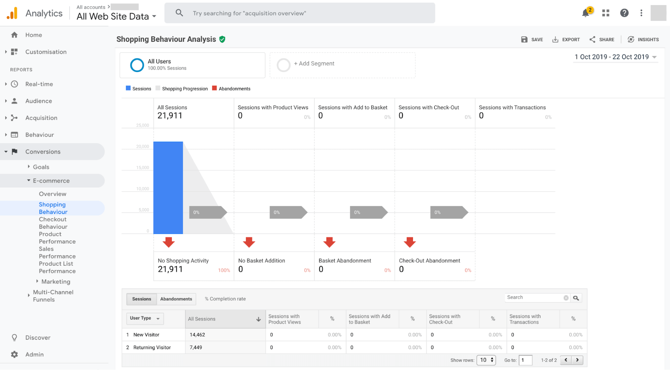Switch to the Abandonments tab
Screen dimensions: 670x370
(176, 299)
